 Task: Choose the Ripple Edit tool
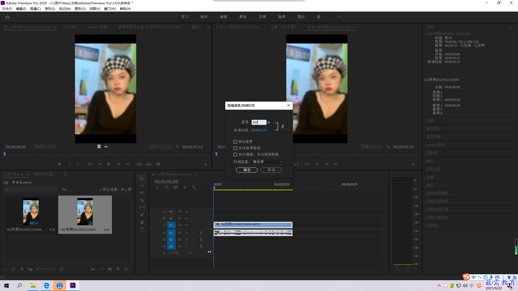(142, 193)
